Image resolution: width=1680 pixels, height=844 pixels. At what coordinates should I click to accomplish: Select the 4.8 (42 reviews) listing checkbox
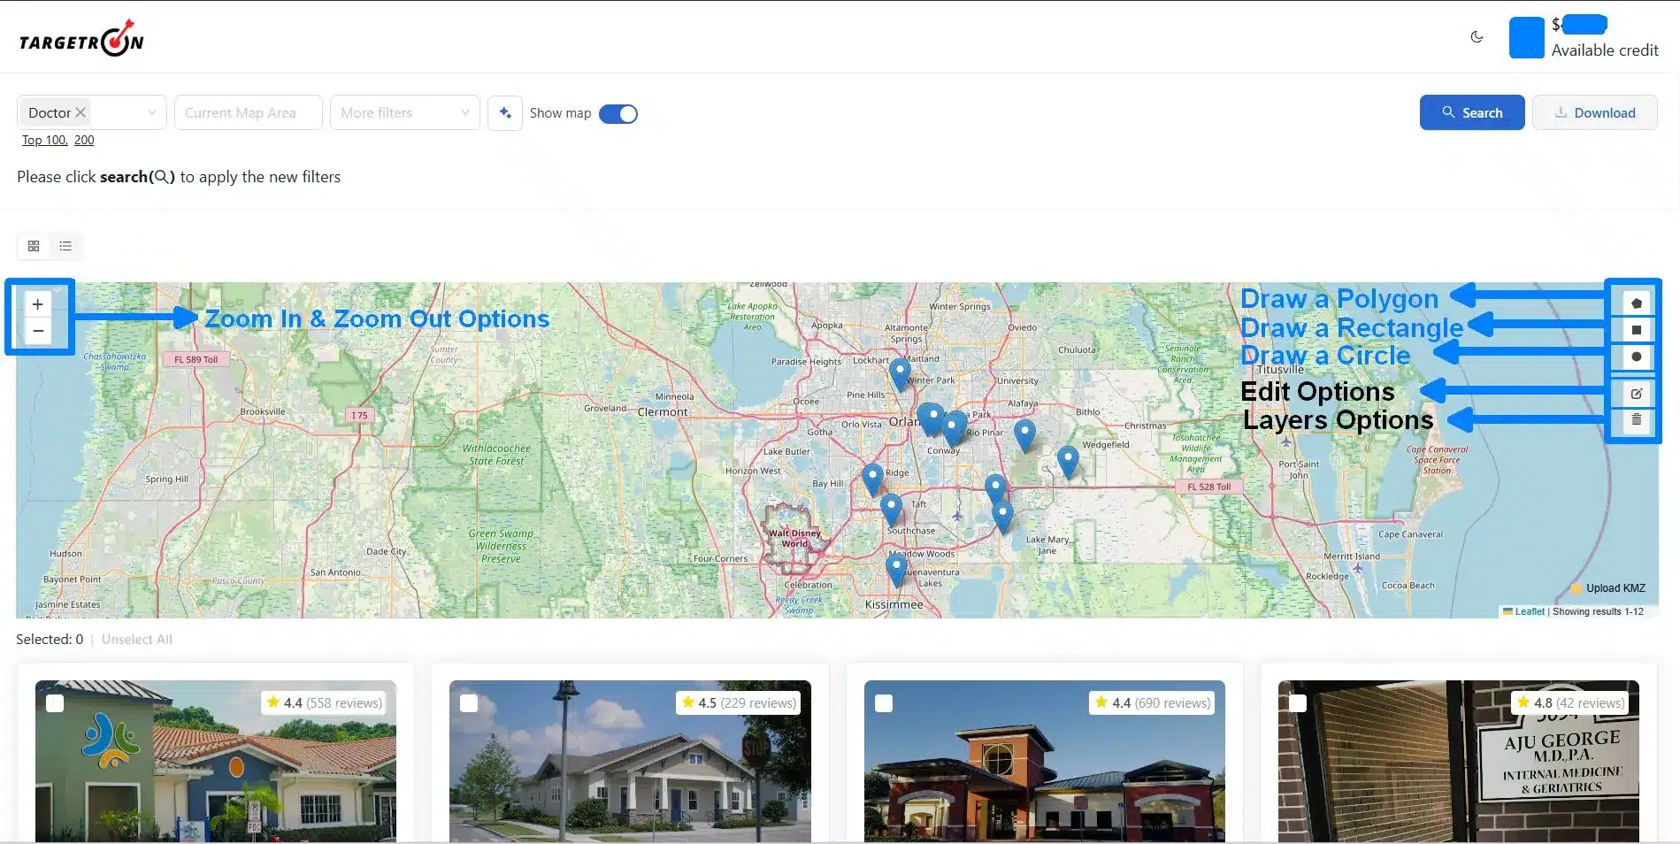1298,703
